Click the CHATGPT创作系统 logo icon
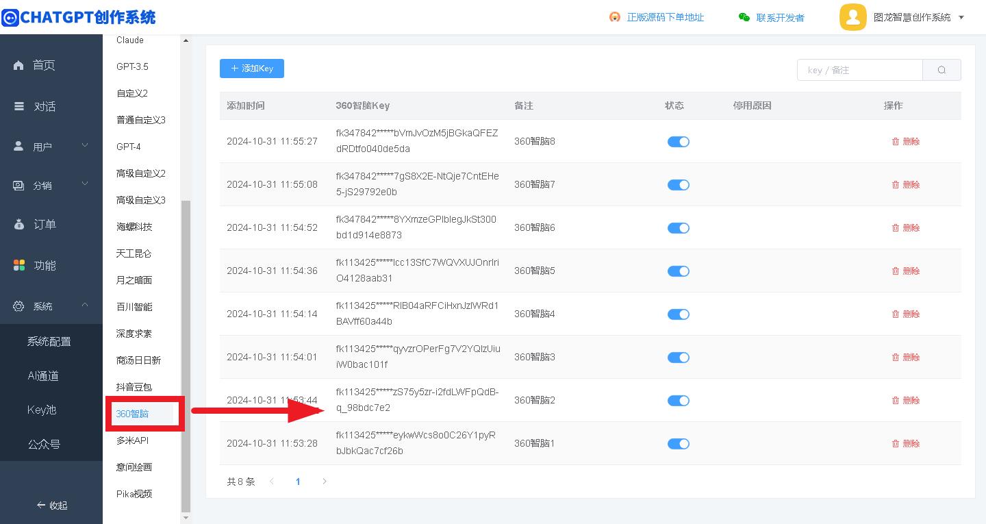This screenshot has width=986, height=524. click(x=10, y=18)
